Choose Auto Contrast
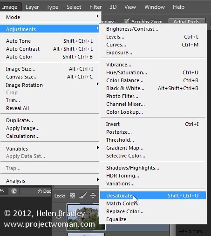This screenshot has width=211, height=236. [50, 49]
